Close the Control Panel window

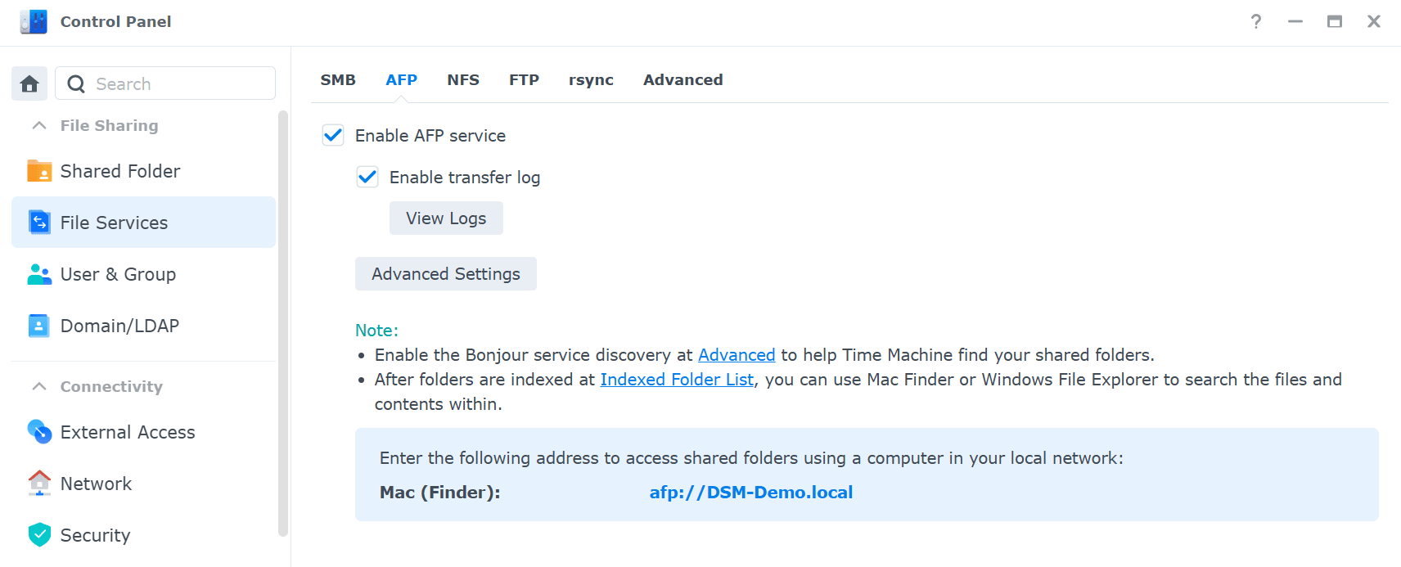coord(1374,21)
